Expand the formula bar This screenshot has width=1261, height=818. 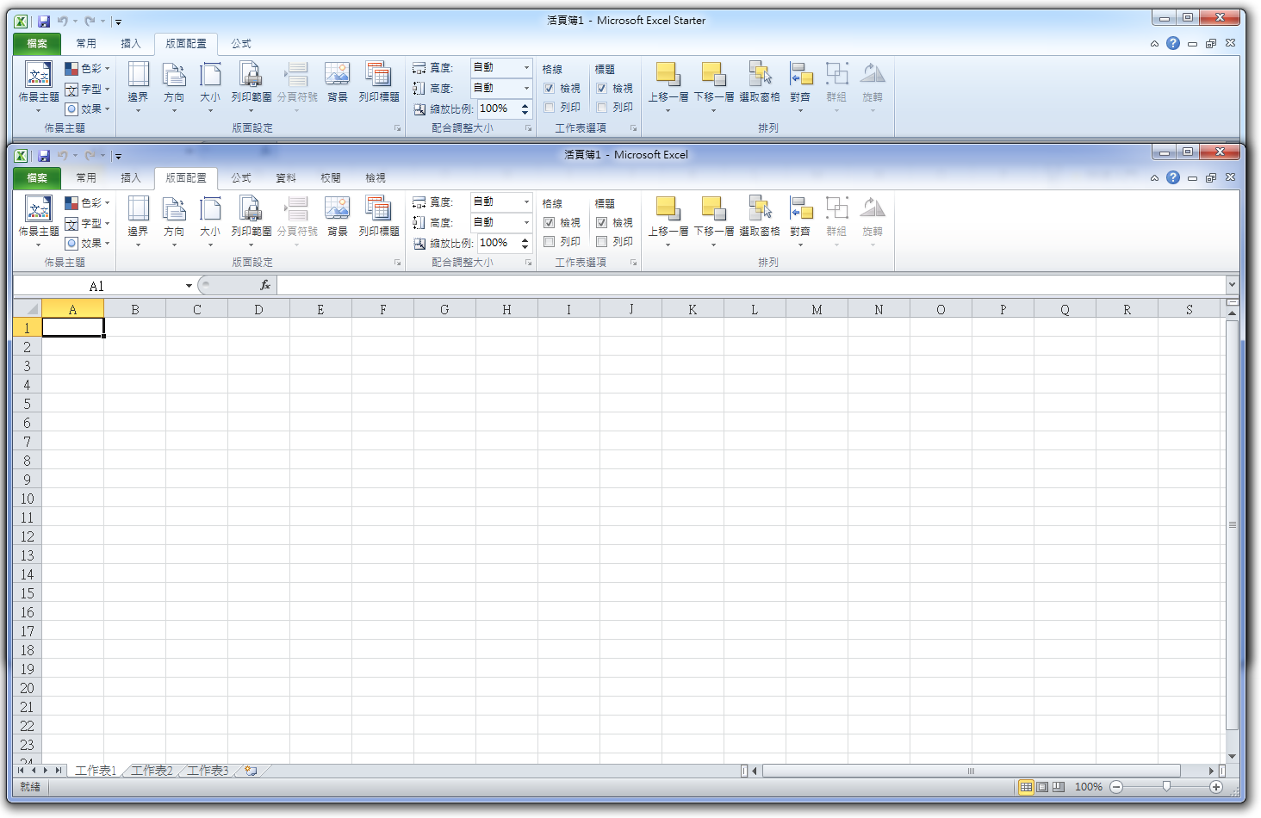[1232, 285]
